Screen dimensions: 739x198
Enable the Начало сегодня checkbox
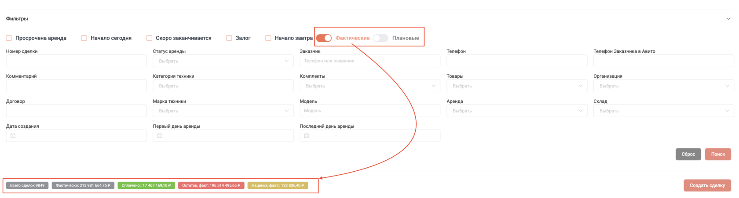tap(84, 38)
